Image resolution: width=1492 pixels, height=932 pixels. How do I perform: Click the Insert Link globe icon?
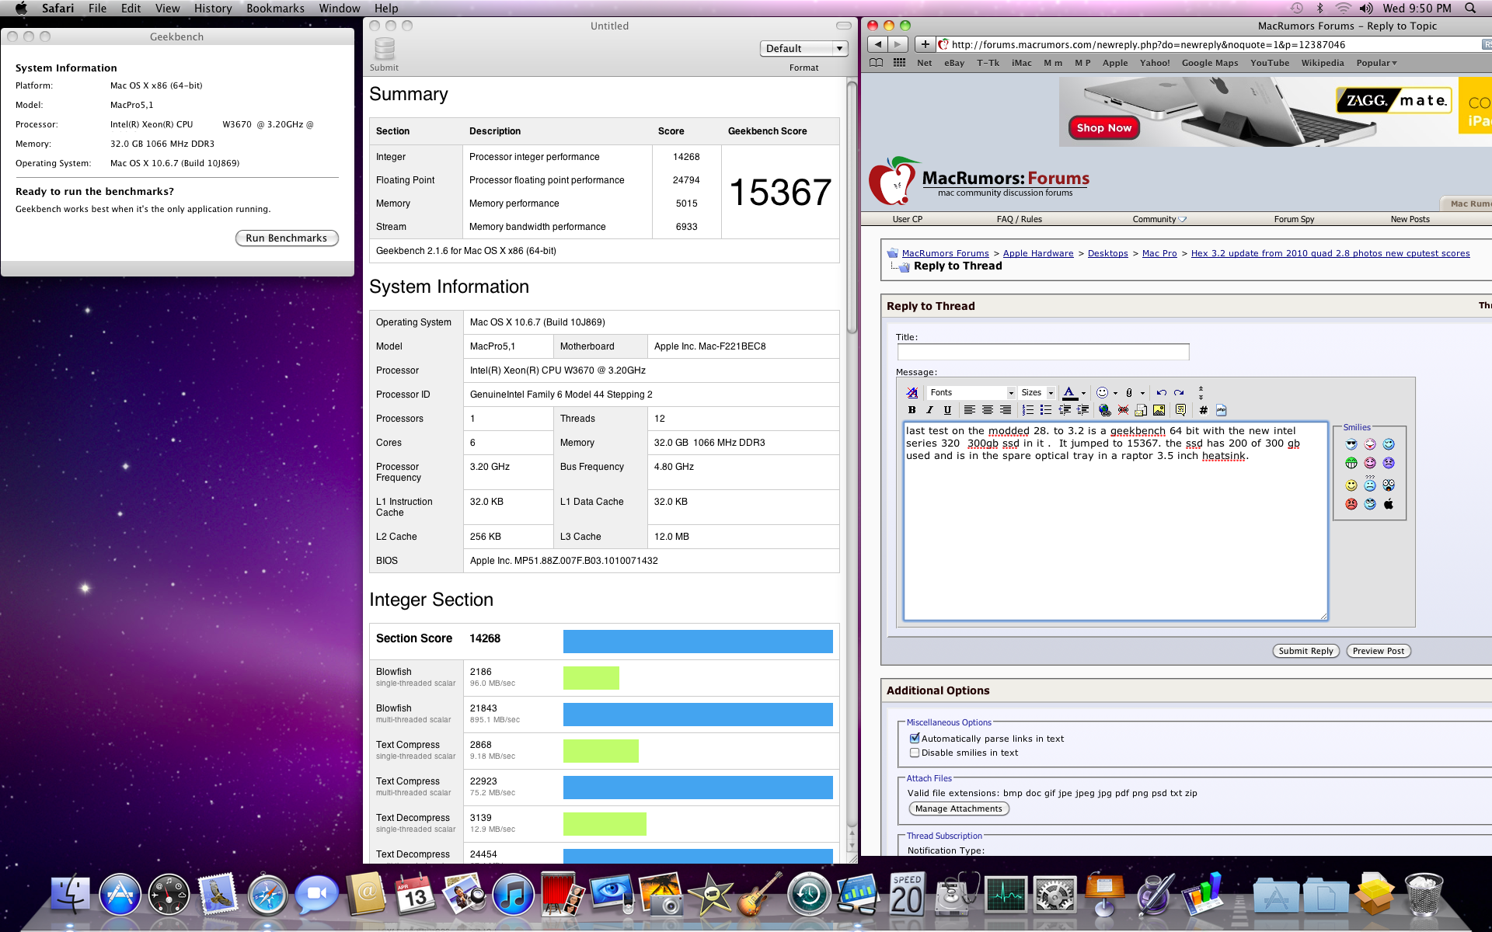tap(1105, 410)
